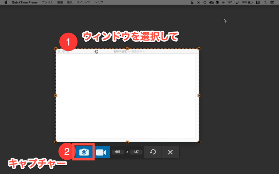Open the 表示 menu
This screenshot has width=279, height=174.
70,2
